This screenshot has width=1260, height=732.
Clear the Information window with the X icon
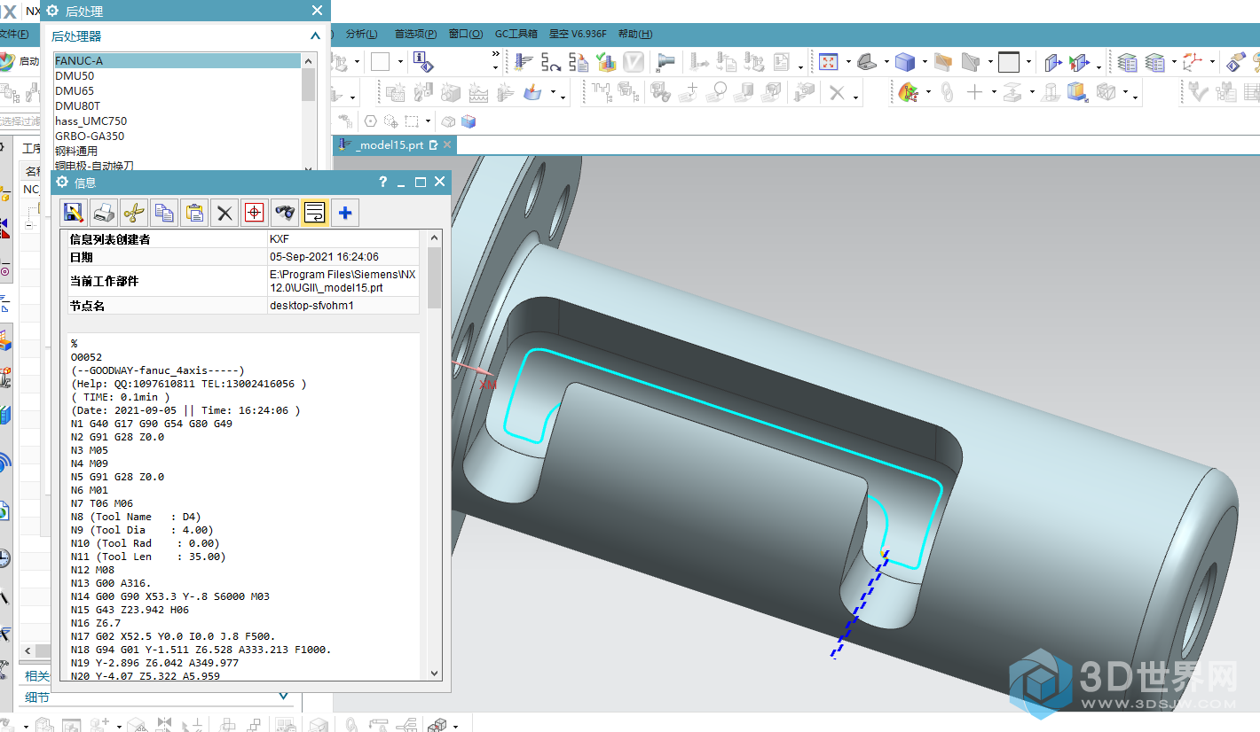pos(224,213)
